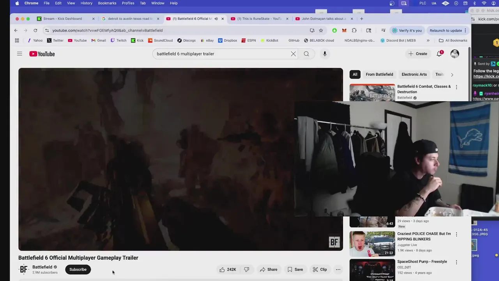Clear the search box with the X
The image size is (499, 281).
[293, 54]
